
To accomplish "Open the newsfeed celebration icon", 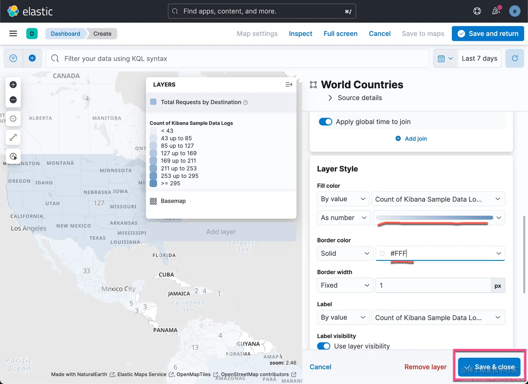I will (496, 11).
